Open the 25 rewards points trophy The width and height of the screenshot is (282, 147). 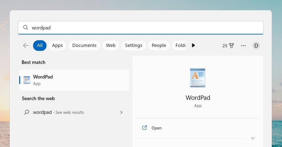coord(228,46)
